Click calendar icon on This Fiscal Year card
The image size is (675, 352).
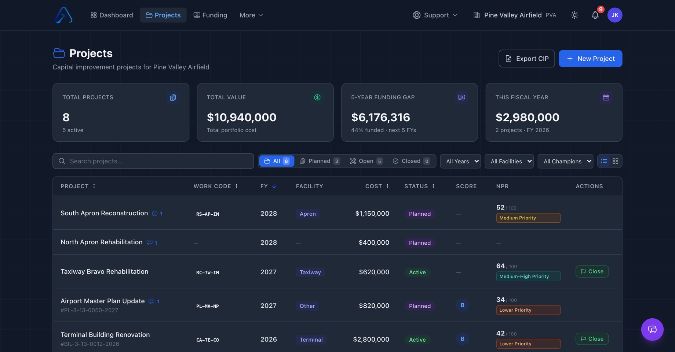tap(606, 97)
